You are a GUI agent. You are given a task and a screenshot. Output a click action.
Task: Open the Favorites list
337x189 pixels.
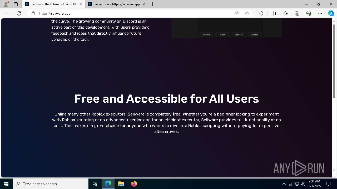pos(285,13)
